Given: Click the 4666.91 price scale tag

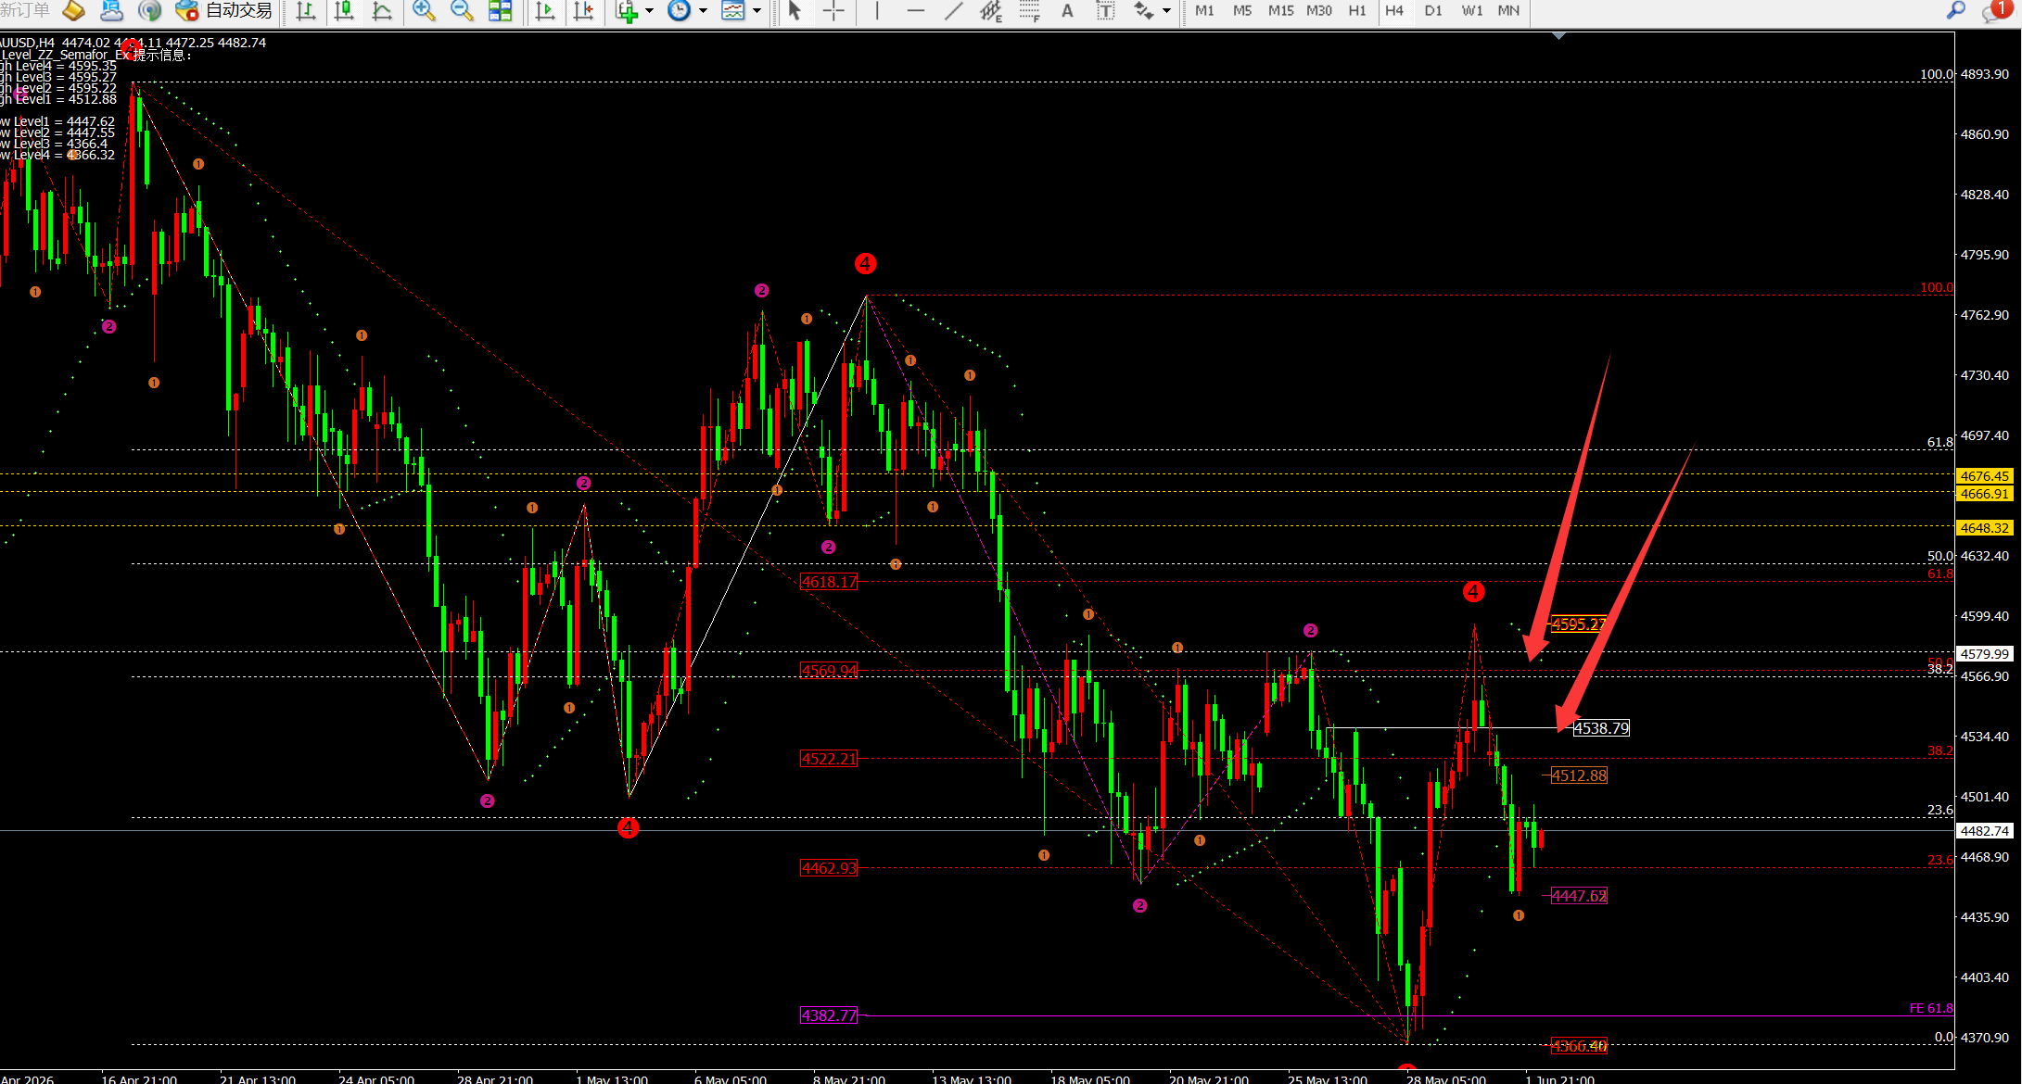Looking at the screenshot, I should tap(1985, 494).
